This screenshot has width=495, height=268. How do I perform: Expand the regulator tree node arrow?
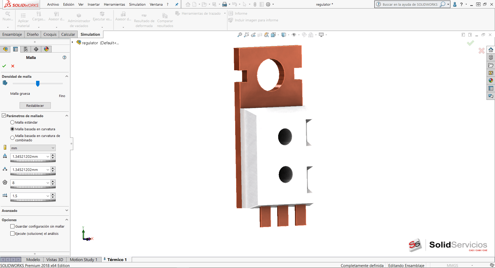pyautogui.click(x=72, y=42)
